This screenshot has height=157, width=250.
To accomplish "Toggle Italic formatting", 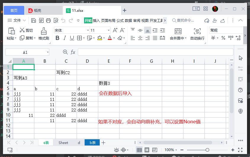I will 64,38.
